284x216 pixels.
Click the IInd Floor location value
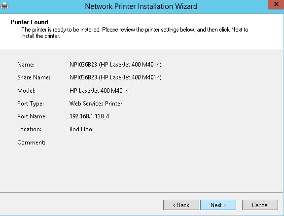point(82,129)
